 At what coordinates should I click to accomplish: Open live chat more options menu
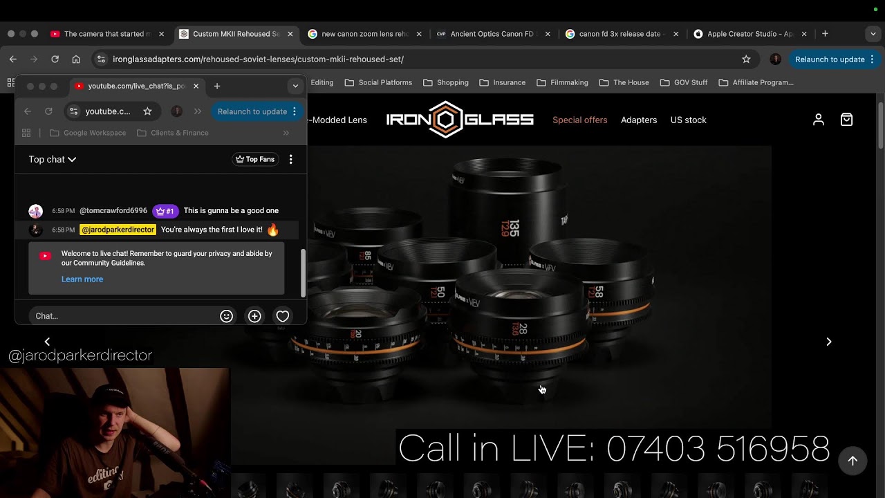click(290, 159)
